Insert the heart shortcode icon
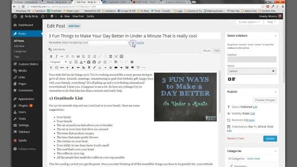297x167 pixels. pos(138,67)
